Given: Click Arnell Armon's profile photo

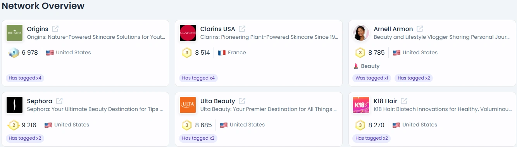Looking at the screenshot, I should pyautogui.click(x=361, y=33).
